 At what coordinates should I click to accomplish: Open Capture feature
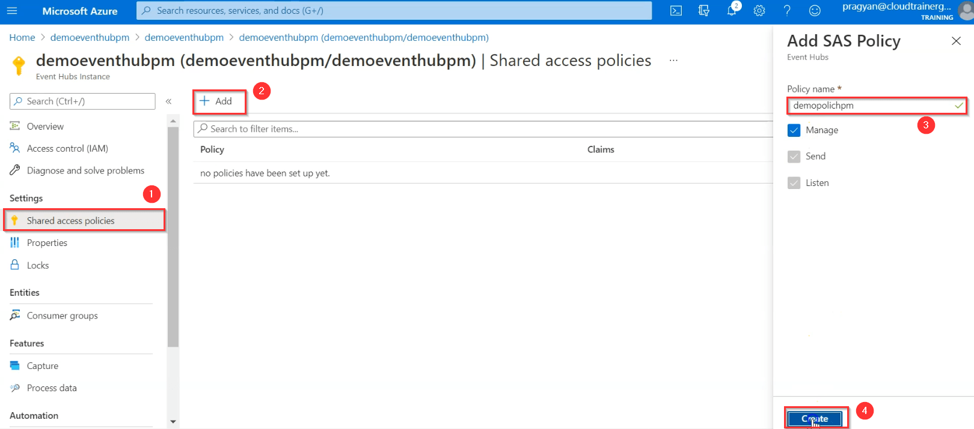[x=43, y=365]
